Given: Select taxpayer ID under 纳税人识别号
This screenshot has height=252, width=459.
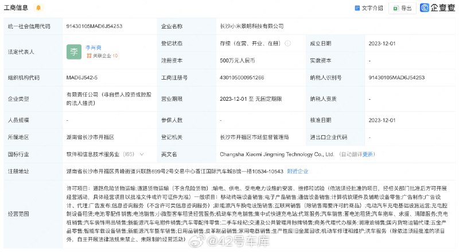Looking at the screenshot, I should (396, 77).
